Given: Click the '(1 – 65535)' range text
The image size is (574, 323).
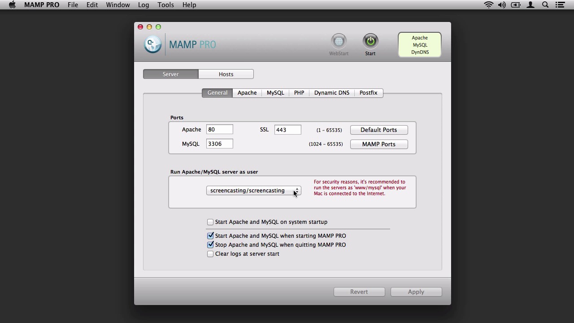Looking at the screenshot, I should tap(329, 130).
